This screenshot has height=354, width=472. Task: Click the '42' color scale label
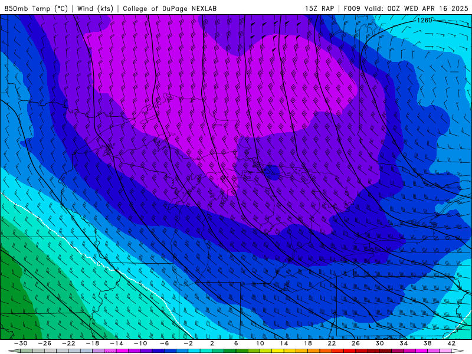[x=451, y=343]
